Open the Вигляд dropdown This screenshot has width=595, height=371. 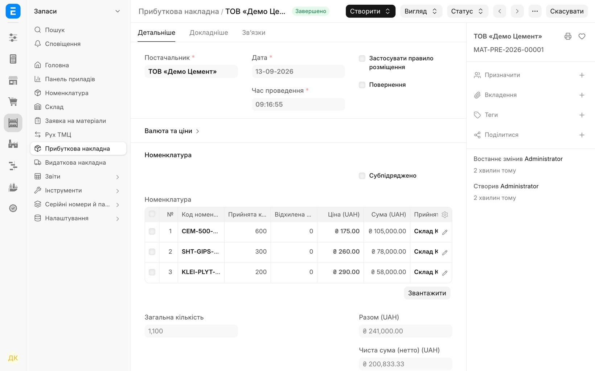pos(421,11)
